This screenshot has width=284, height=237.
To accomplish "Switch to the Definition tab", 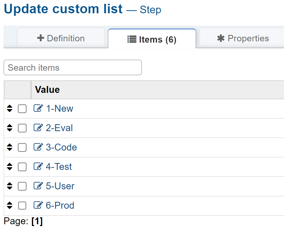I will [x=61, y=38].
